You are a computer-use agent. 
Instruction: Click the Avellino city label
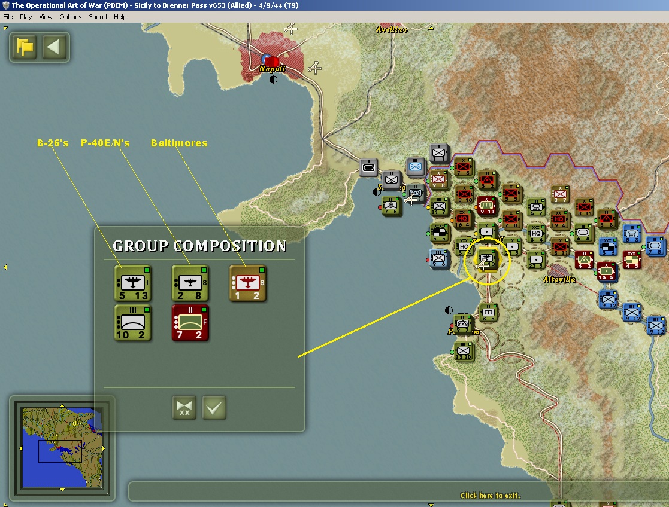click(x=391, y=29)
